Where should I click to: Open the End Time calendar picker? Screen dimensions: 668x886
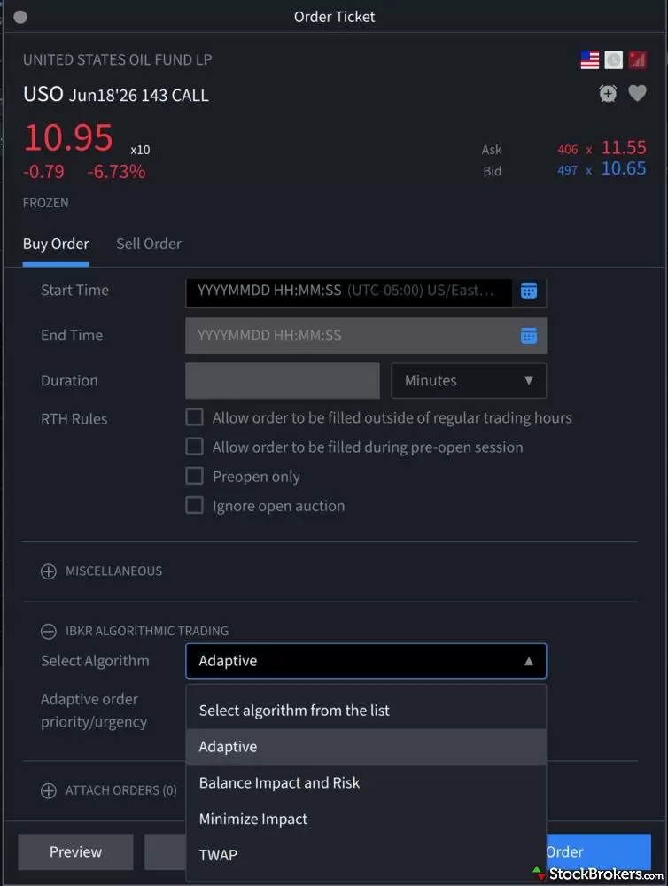(528, 336)
